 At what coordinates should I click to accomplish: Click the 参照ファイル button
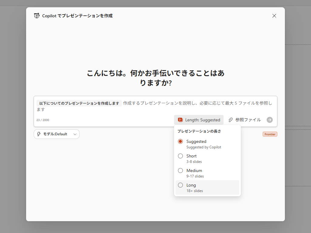point(244,120)
